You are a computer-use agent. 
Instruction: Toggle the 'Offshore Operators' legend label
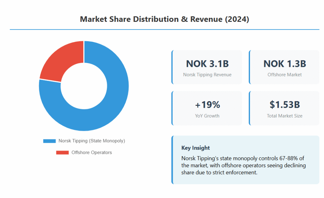(x=92, y=153)
